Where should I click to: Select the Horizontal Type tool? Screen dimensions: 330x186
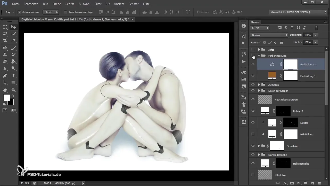click(13, 76)
